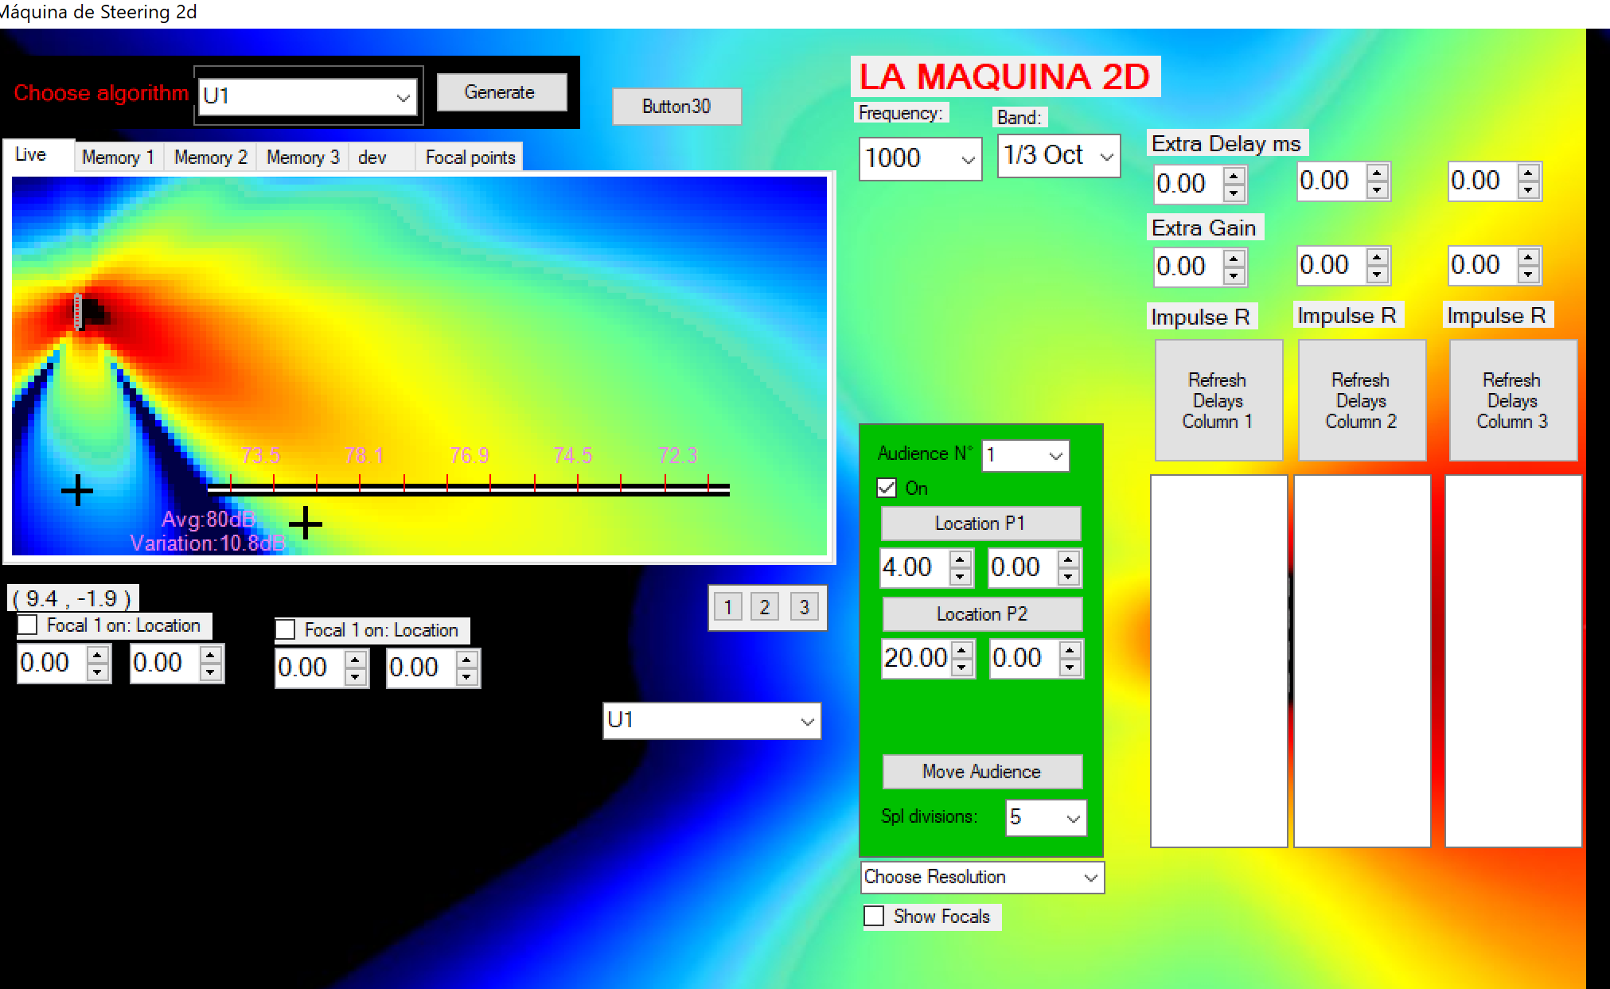1610x989 pixels.
Task: Click the speaker array marker on plot
Action: tap(79, 311)
